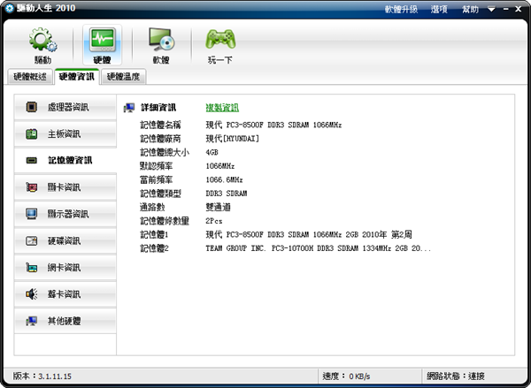Click the TEAM GROUP INC. memory row
This screenshot has width=531, height=388.
[x=319, y=248]
